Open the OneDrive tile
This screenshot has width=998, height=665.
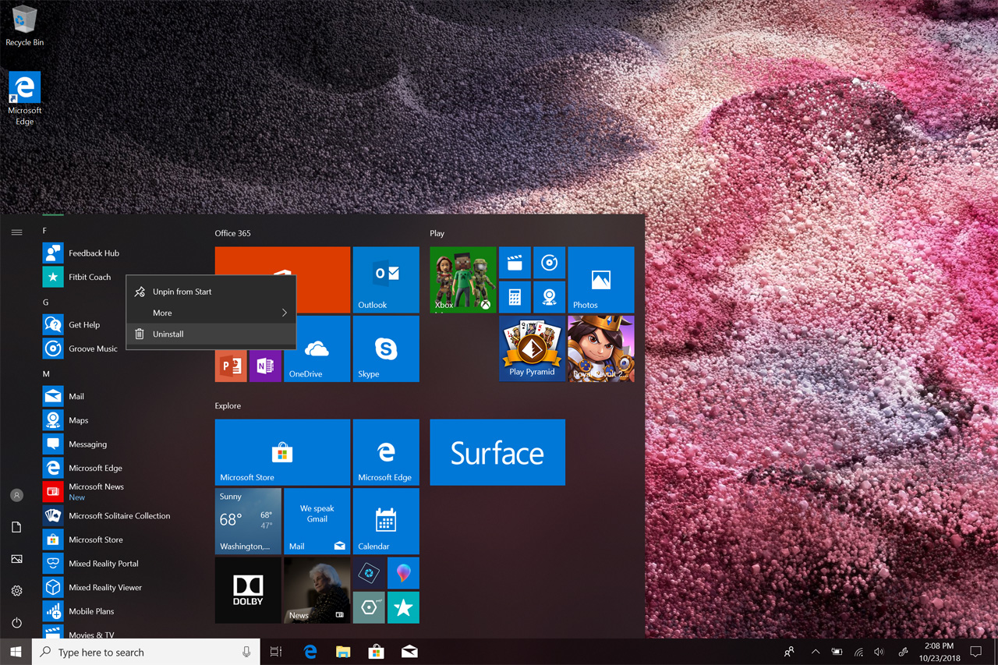pos(317,348)
